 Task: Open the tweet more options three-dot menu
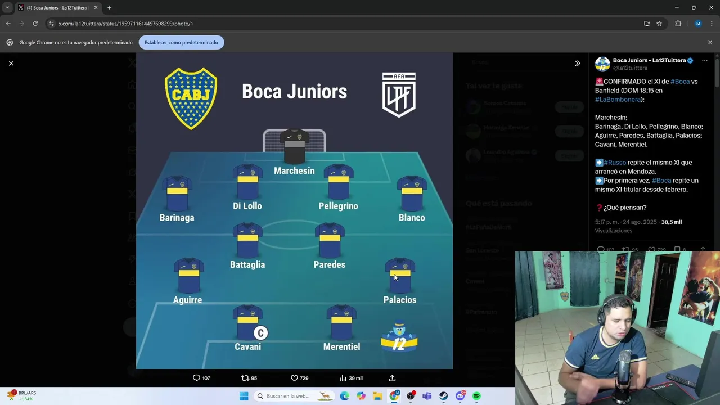point(704,60)
